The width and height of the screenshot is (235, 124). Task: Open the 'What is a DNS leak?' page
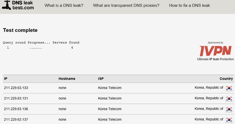point(64,6)
